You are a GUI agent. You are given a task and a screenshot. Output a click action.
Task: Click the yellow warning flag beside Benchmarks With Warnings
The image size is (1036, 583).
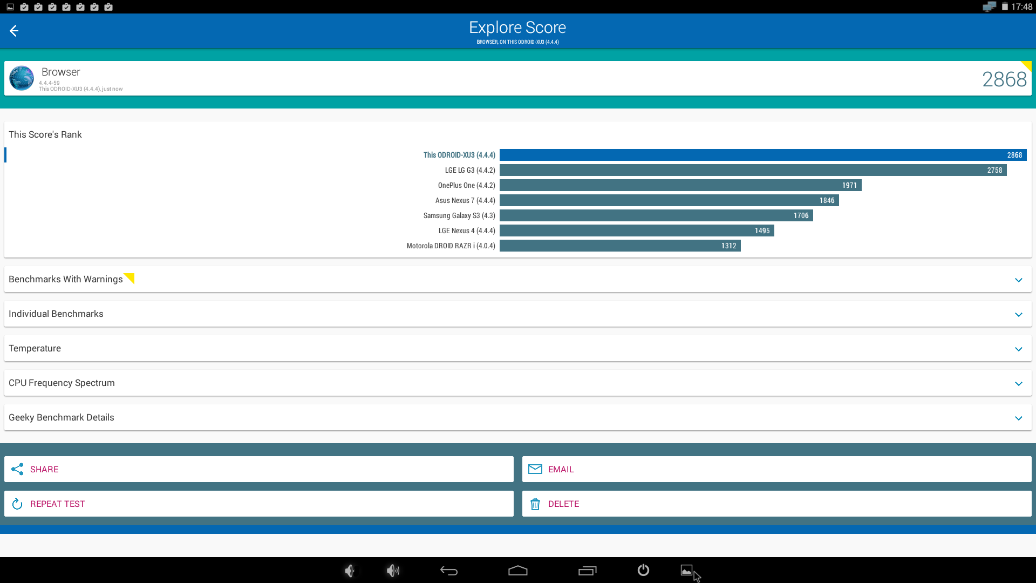click(x=129, y=278)
